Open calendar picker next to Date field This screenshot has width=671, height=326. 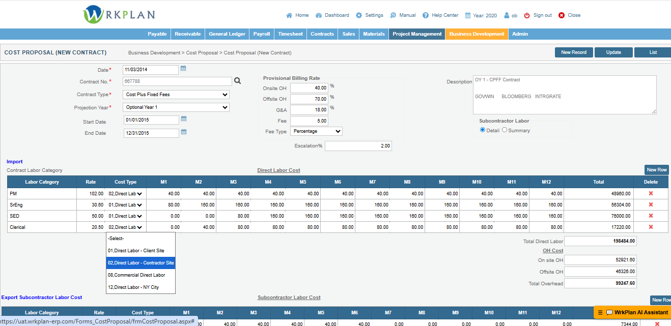point(183,69)
